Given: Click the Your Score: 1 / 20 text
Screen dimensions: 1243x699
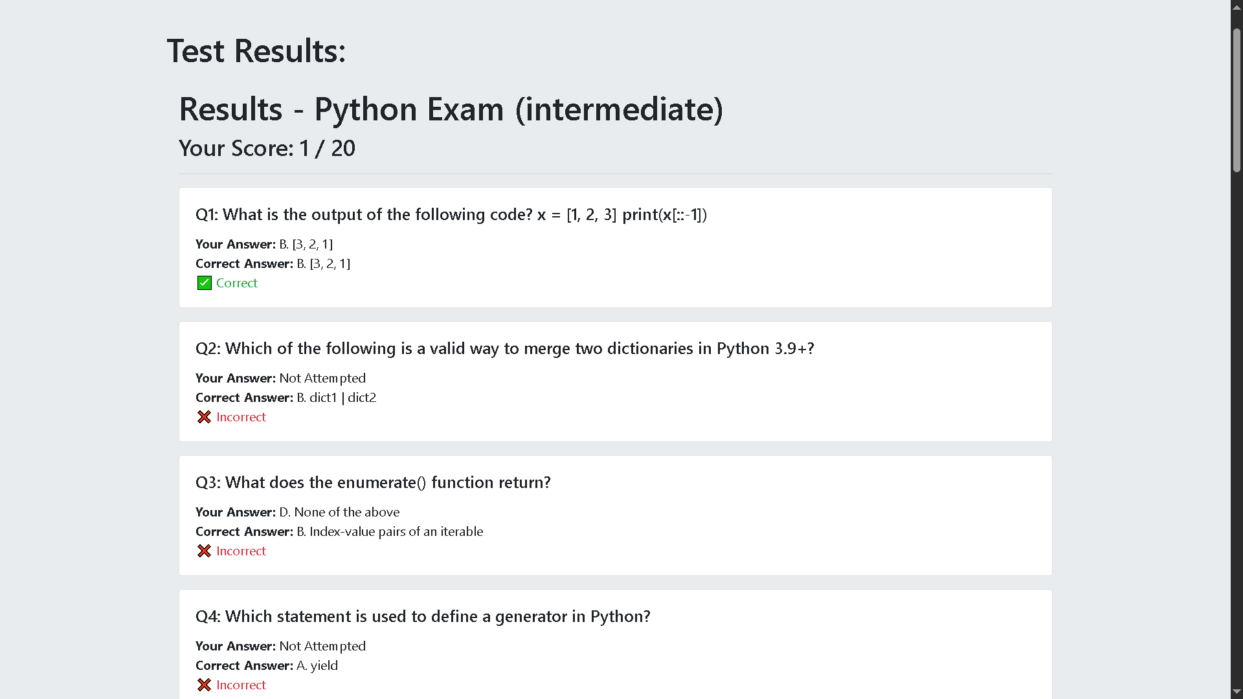Looking at the screenshot, I should [267, 148].
